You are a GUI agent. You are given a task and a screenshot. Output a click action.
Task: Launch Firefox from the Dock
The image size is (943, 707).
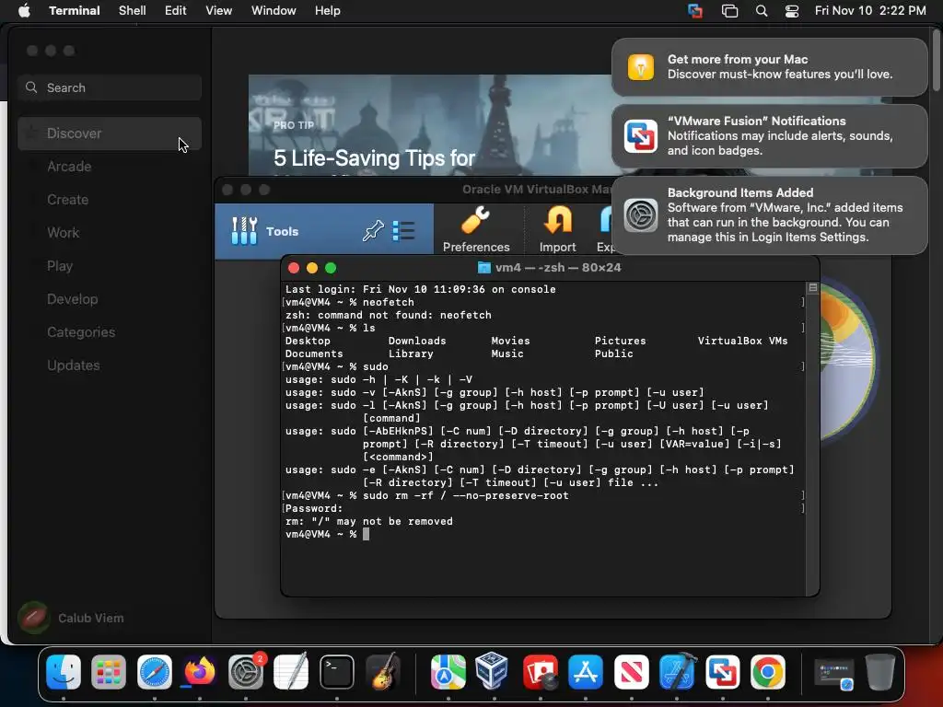point(200,671)
